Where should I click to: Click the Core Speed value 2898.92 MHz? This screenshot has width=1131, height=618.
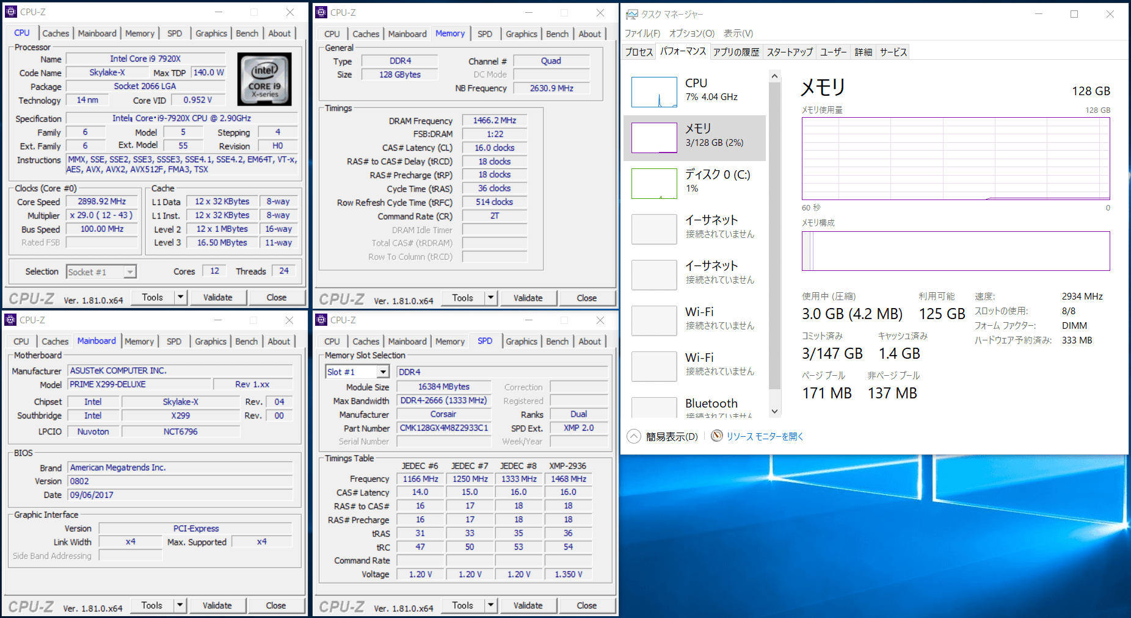(x=102, y=201)
